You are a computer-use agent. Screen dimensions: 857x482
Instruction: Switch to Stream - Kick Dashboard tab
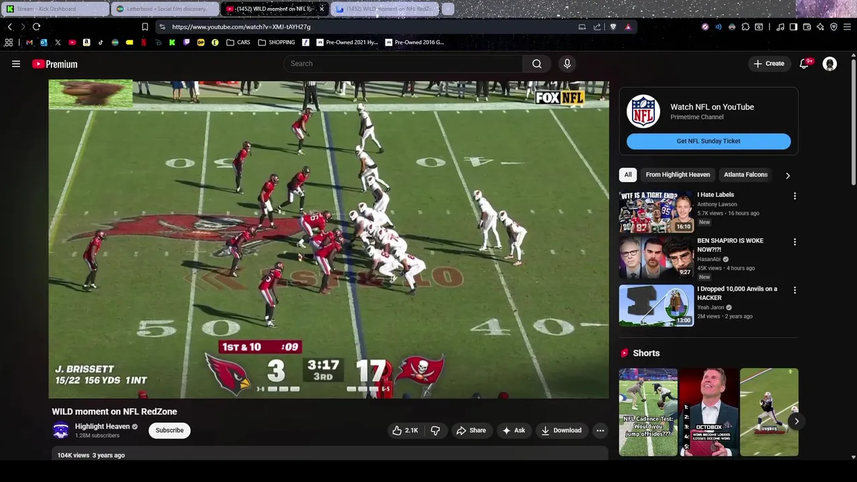click(x=55, y=9)
